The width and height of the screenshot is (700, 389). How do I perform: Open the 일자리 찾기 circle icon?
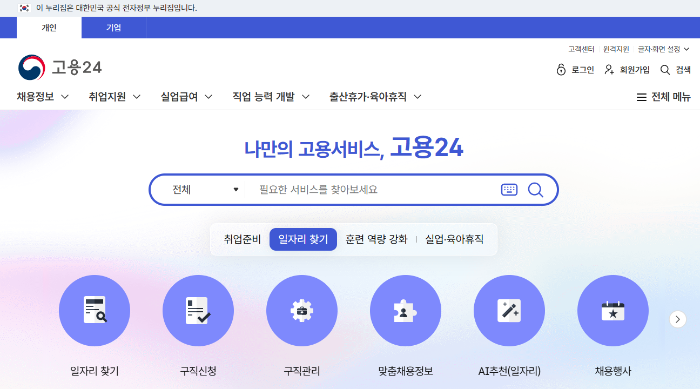pos(95,311)
